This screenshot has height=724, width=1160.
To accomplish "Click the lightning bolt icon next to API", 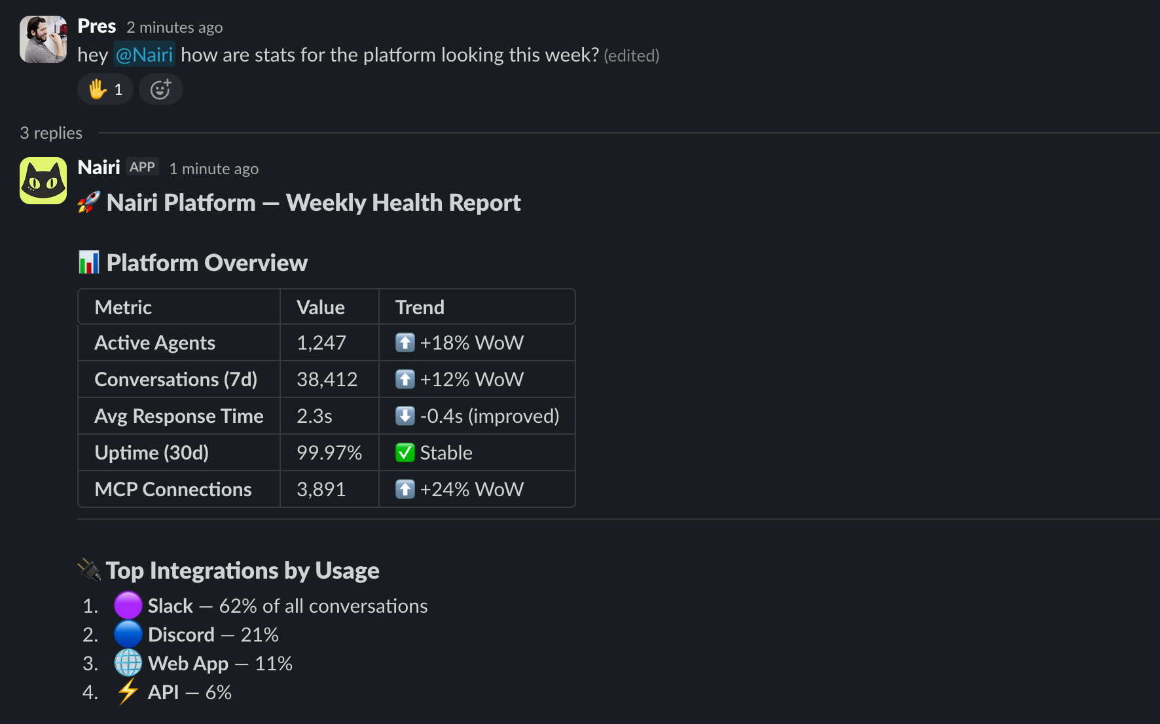I will tap(128, 691).
